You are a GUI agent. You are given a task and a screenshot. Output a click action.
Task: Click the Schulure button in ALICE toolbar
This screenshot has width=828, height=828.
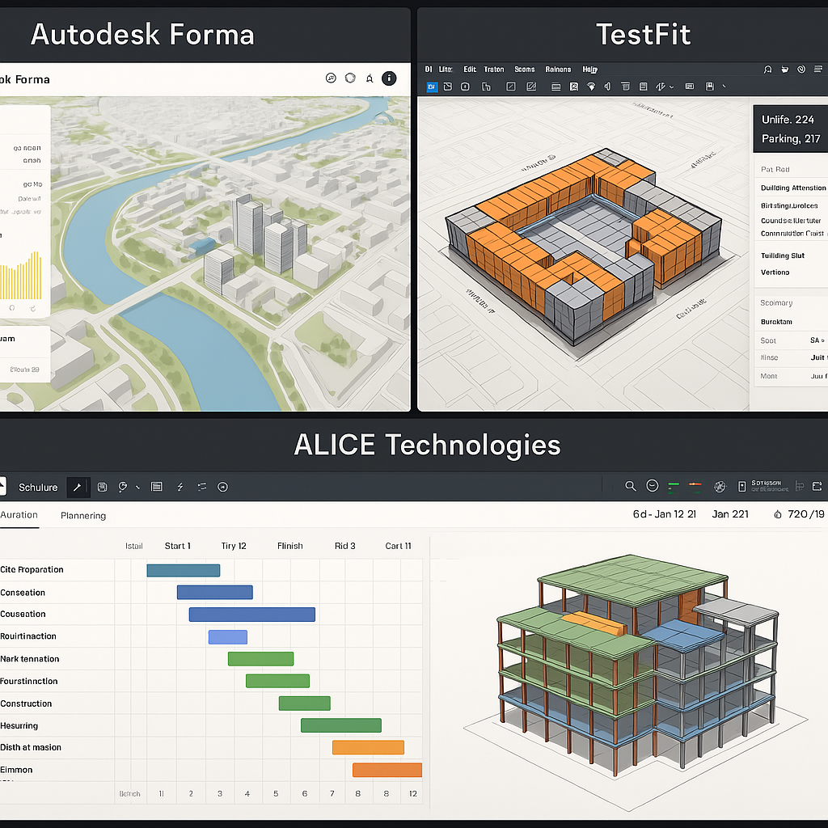tap(38, 487)
